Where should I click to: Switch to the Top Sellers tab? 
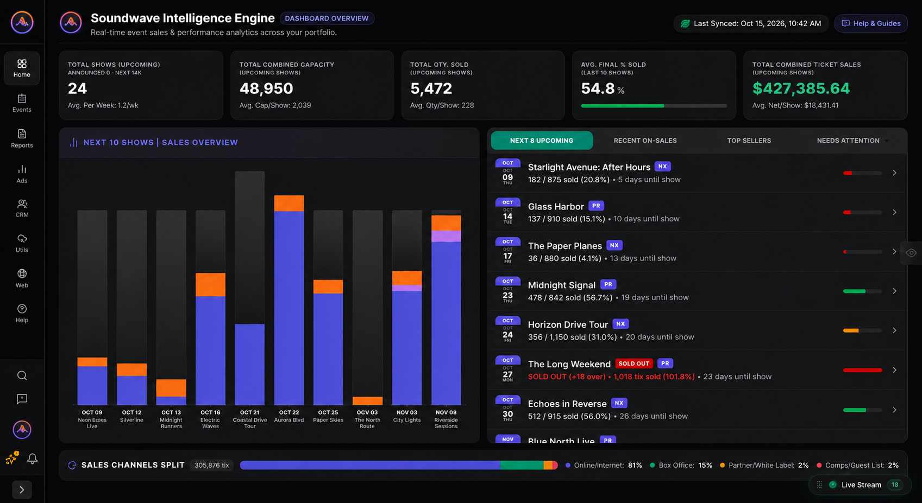[x=749, y=141]
